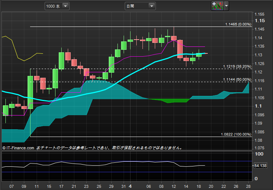Click the date label 12 on the time axis
The height and width of the screenshot is (190, 273).
click(174, 186)
